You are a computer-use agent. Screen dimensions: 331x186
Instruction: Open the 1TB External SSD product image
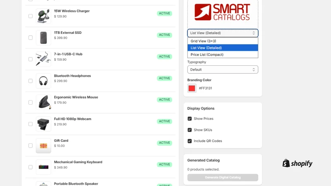[43, 38]
